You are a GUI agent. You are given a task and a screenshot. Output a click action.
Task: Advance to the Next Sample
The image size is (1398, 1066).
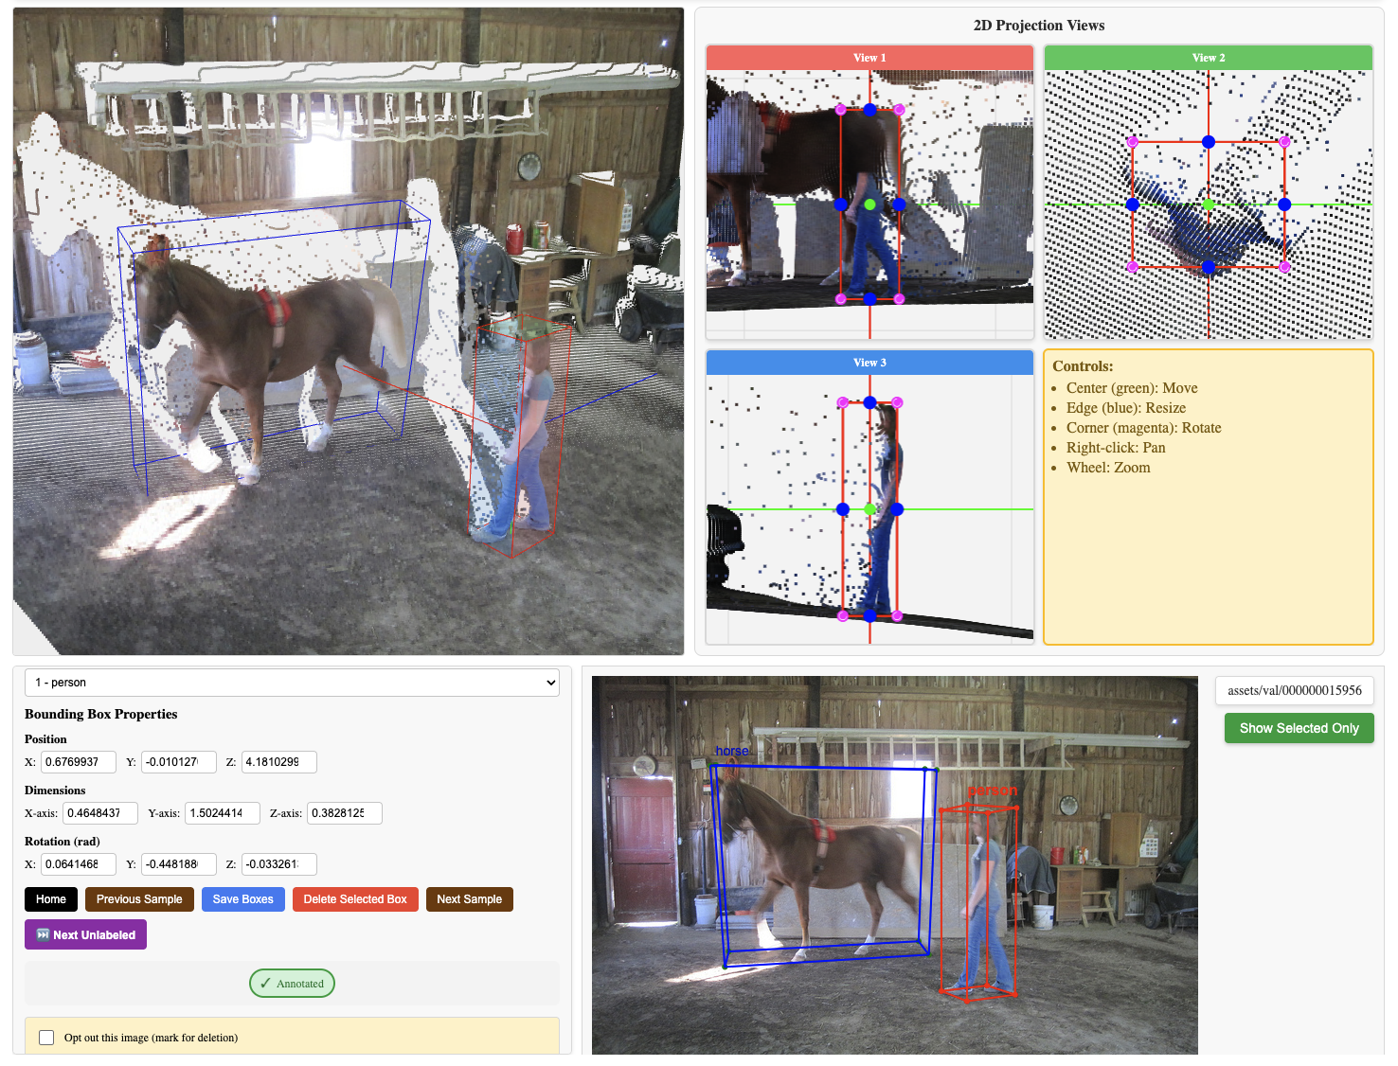point(470,899)
